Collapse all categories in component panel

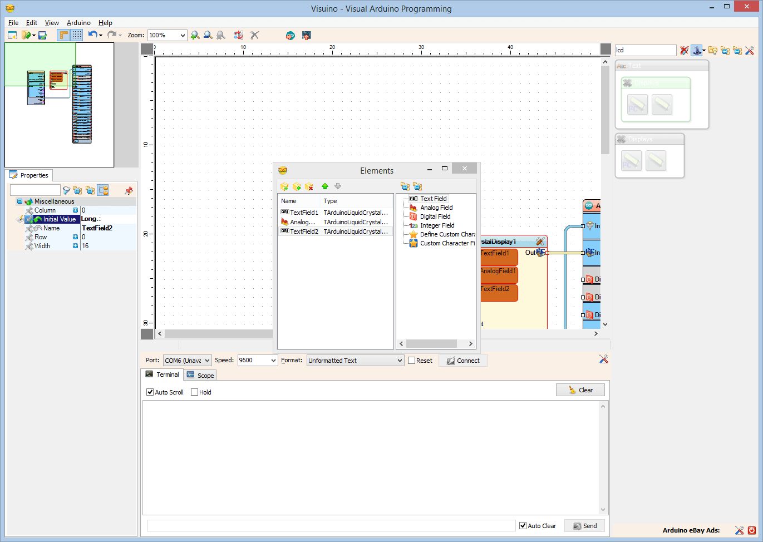pos(738,50)
